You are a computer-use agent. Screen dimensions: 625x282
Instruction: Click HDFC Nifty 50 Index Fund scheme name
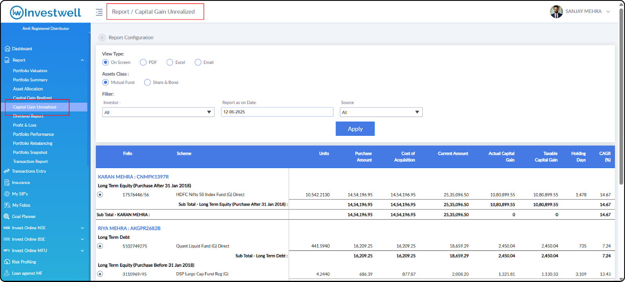[210, 195]
